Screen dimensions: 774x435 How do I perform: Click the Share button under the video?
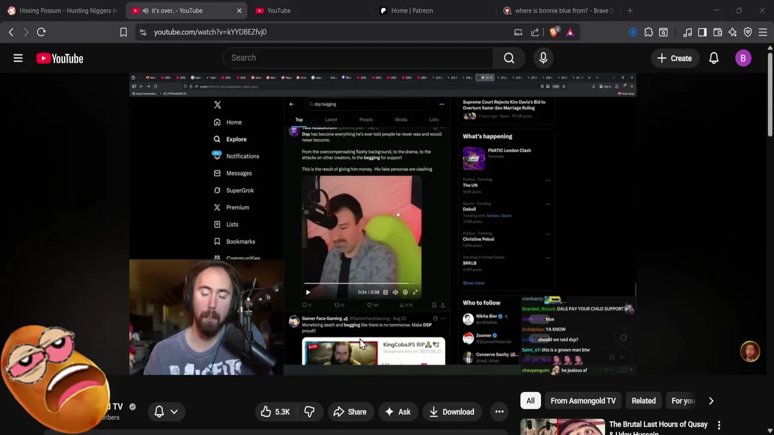point(350,412)
